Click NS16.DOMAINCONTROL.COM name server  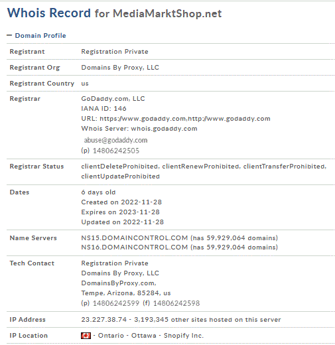[x=135, y=247]
